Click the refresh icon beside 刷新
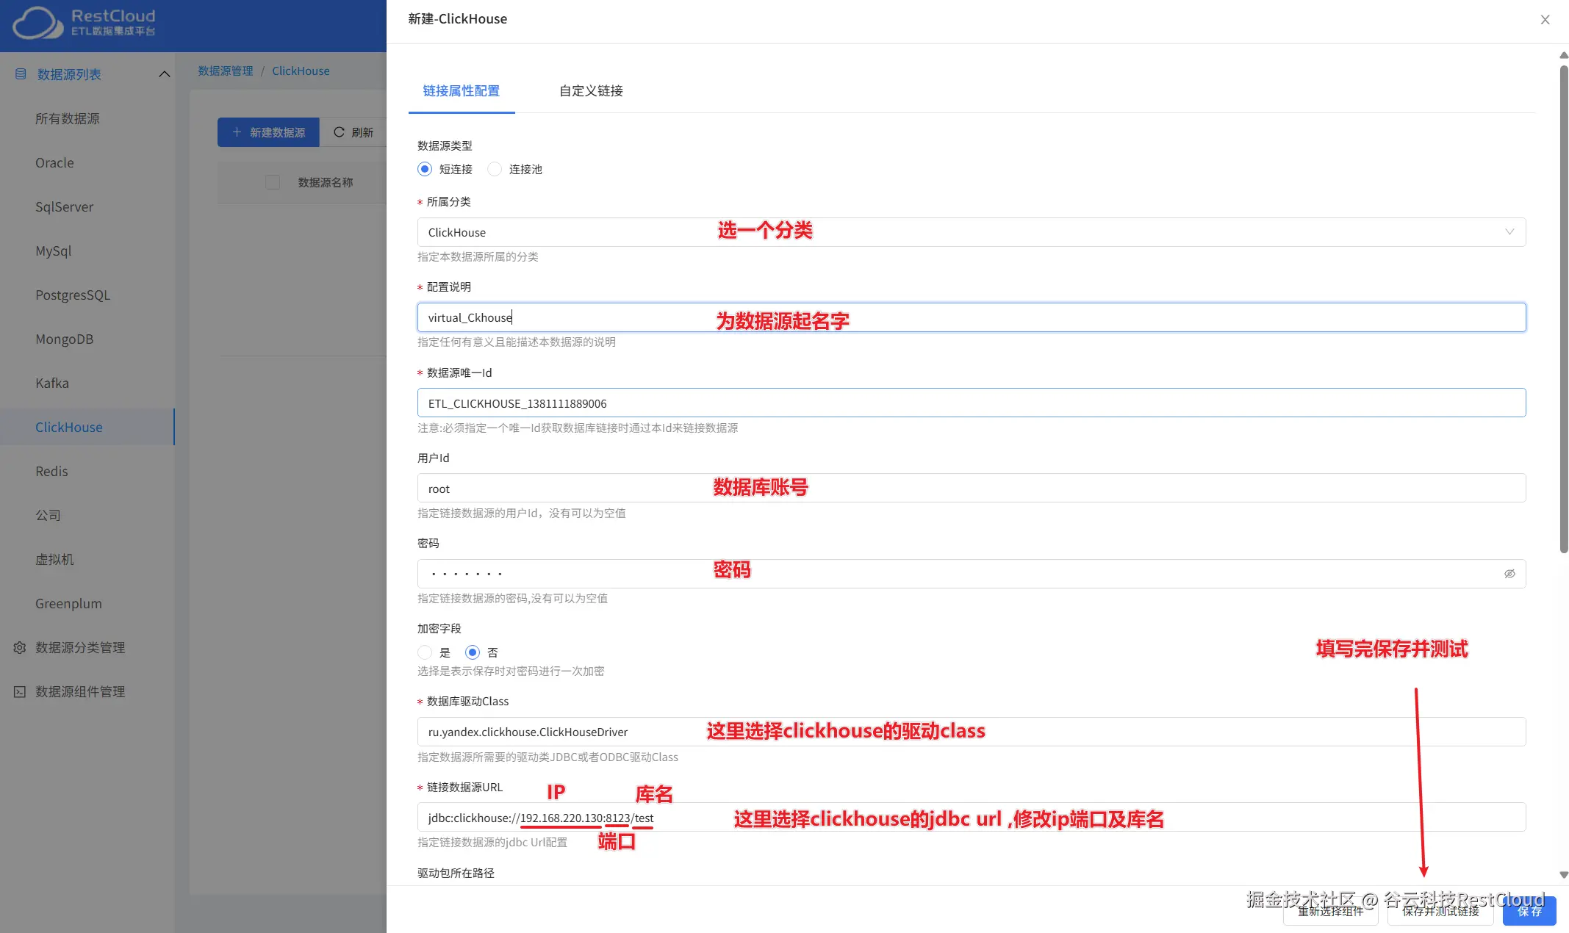This screenshot has width=1569, height=933. [x=339, y=132]
